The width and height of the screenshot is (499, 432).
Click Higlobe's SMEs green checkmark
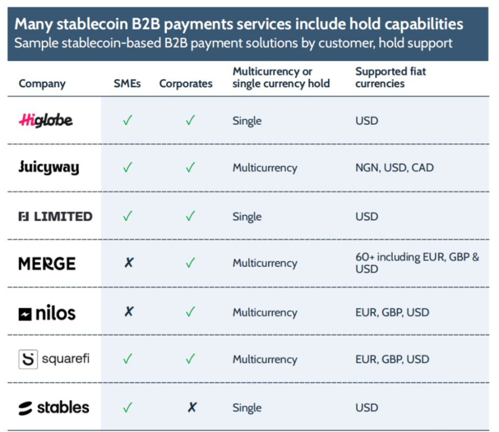tap(127, 121)
